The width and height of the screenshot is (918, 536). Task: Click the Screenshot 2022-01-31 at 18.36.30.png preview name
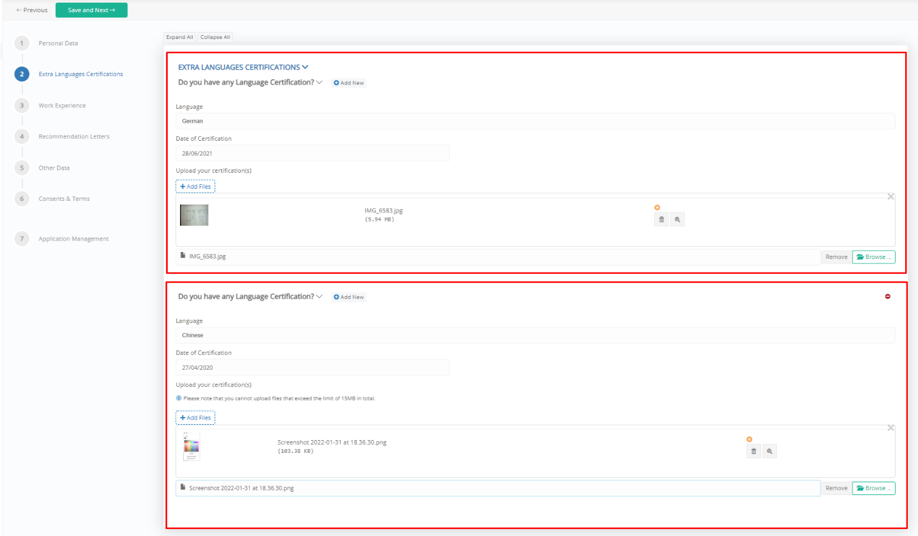tap(332, 442)
